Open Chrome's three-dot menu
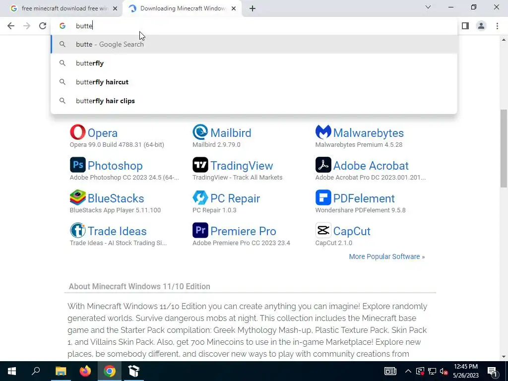The height and width of the screenshot is (381, 508). point(497,26)
